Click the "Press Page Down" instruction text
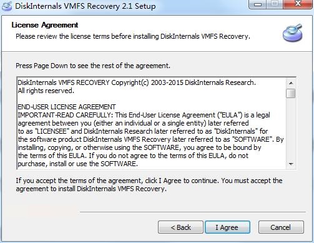314x243 pixels. tap(93, 66)
